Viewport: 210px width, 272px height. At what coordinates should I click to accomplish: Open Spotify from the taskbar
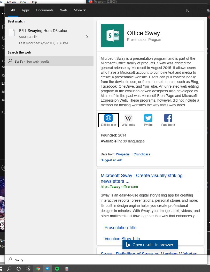click(x=57, y=269)
